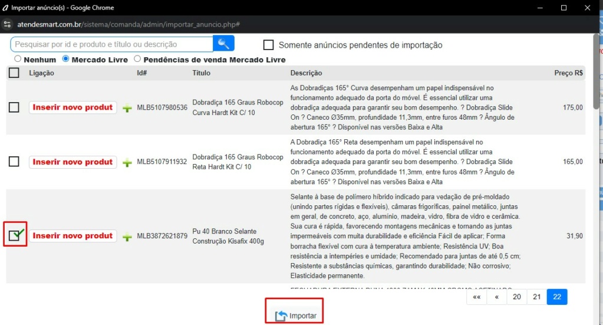
Task: Click green plus icon for MLB5107911932
Action: pos(127,163)
